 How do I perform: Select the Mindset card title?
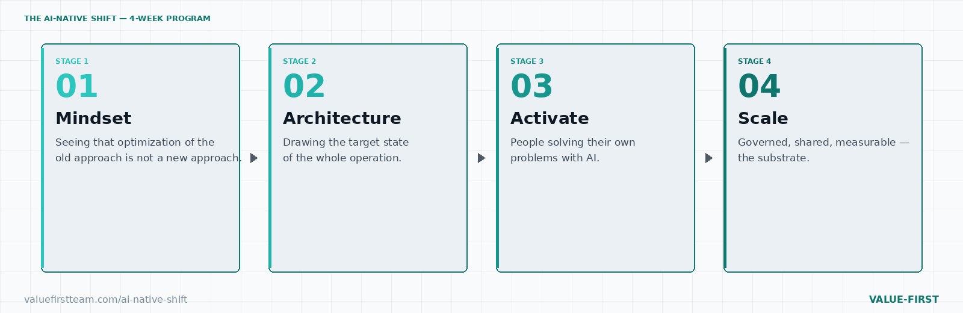point(93,118)
